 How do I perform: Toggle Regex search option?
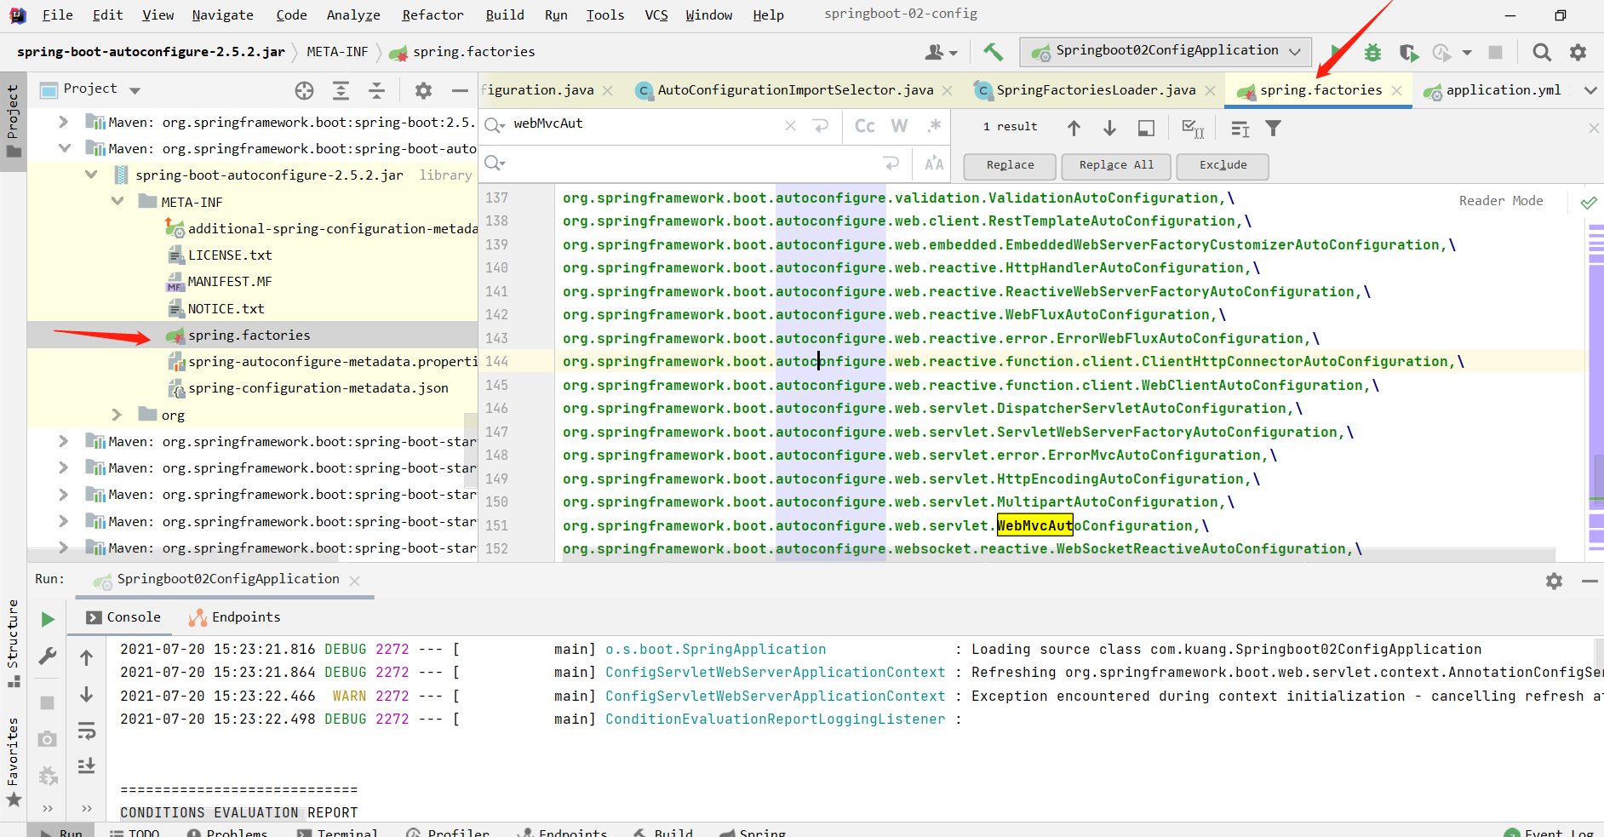(934, 126)
